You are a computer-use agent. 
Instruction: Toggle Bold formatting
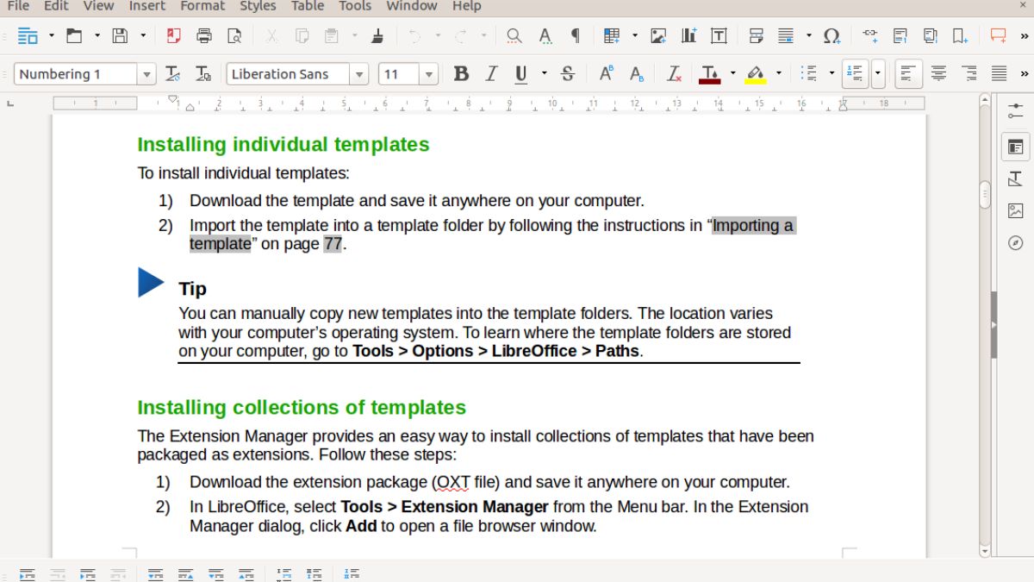(461, 74)
